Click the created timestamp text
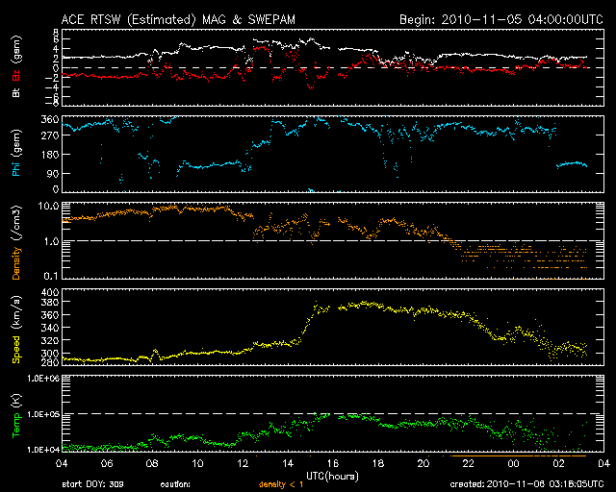The image size is (616, 492). point(526,484)
